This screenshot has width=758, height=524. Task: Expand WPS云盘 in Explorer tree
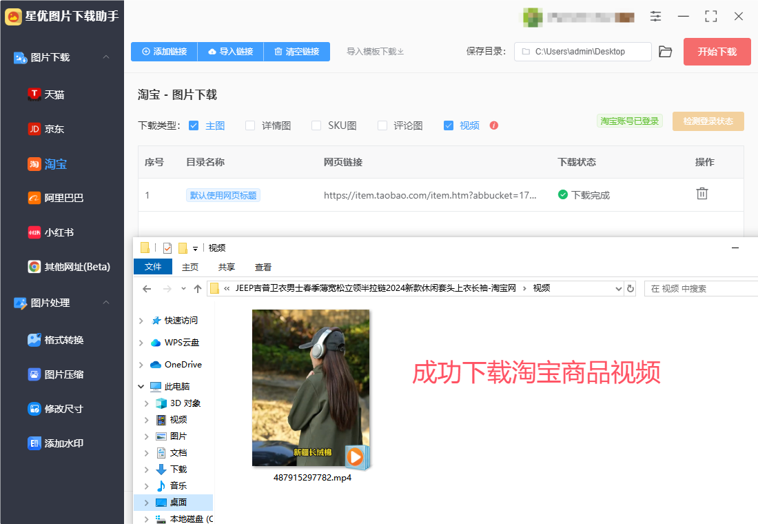[141, 343]
